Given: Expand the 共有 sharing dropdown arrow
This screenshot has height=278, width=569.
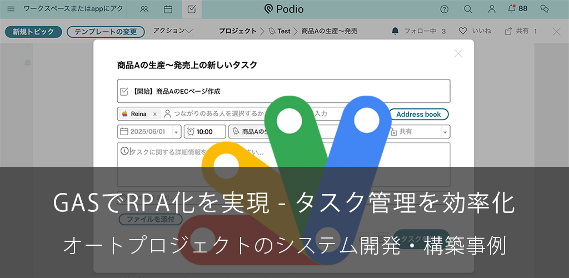Looking at the screenshot, I should 445,132.
